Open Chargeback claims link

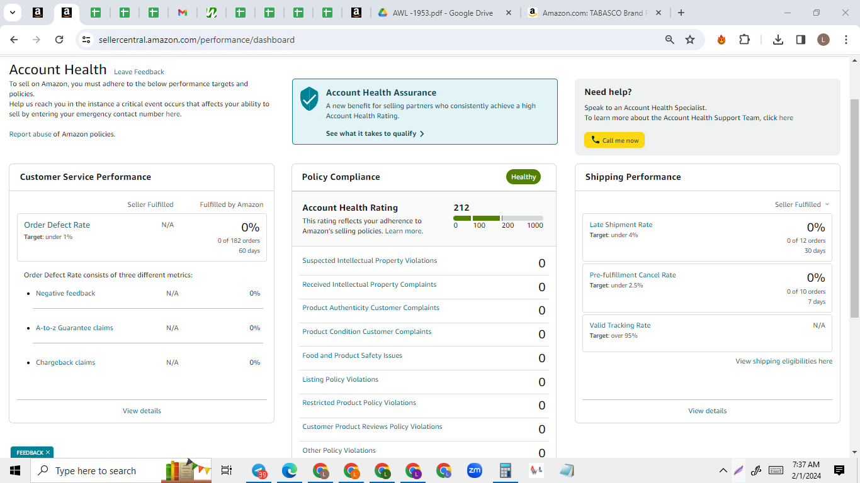[x=65, y=362]
